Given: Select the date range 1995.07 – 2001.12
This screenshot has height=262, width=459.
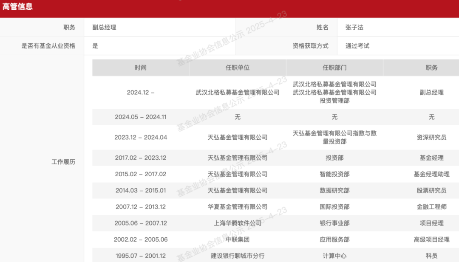Looking at the screenshot, I should [141, 256].
